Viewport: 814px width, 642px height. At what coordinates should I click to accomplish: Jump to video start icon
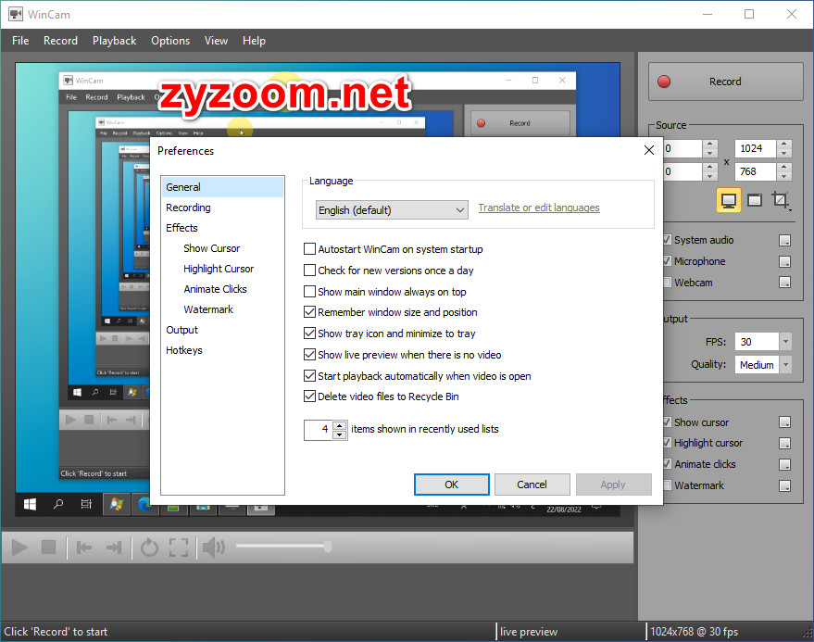[x=84, y=547]
